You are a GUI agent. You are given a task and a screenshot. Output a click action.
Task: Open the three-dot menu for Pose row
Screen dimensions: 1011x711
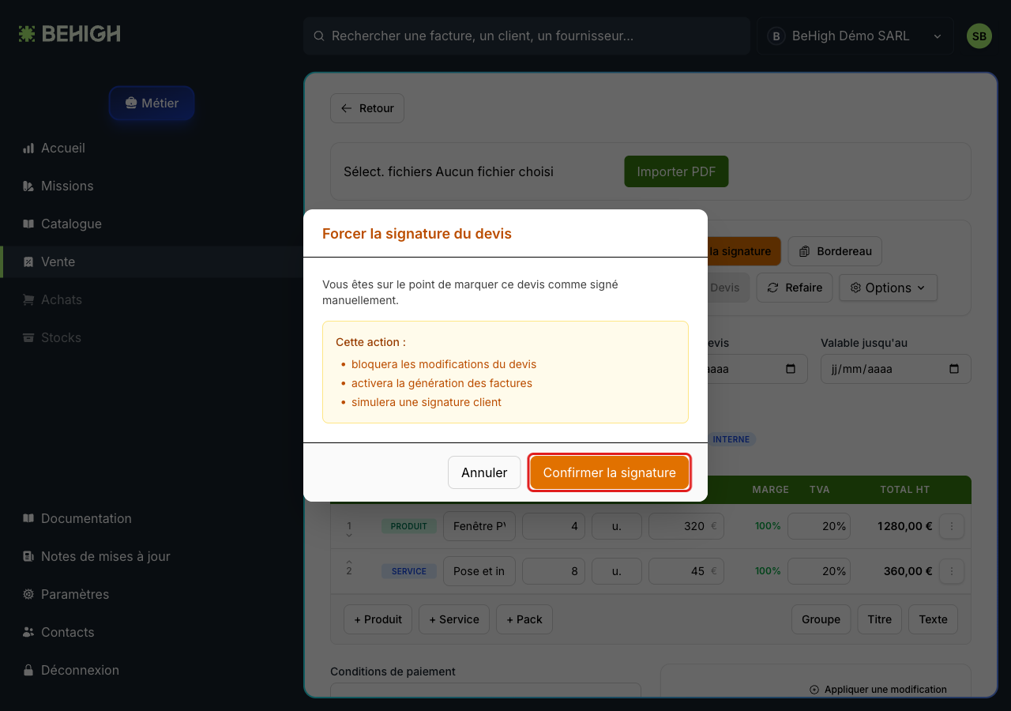(952, 571)
